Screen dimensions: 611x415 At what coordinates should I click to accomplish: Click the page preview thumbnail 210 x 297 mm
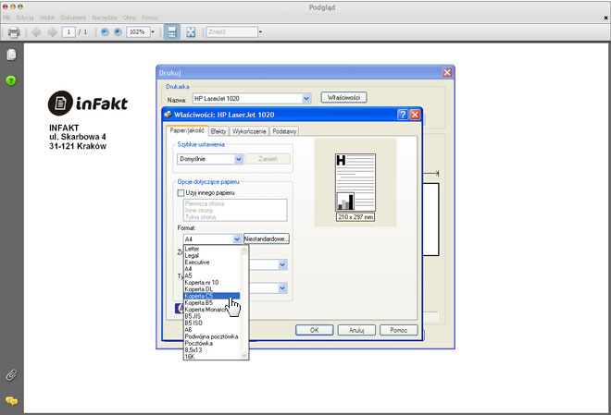tap(355, 182)
